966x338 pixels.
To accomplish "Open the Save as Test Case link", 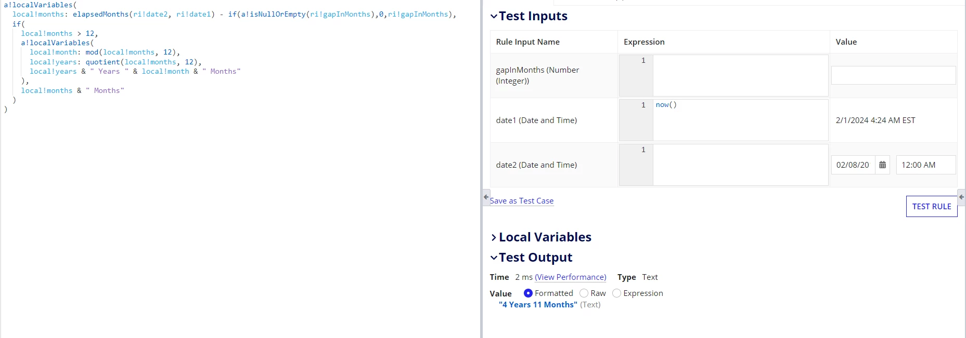I will (521, 201).
